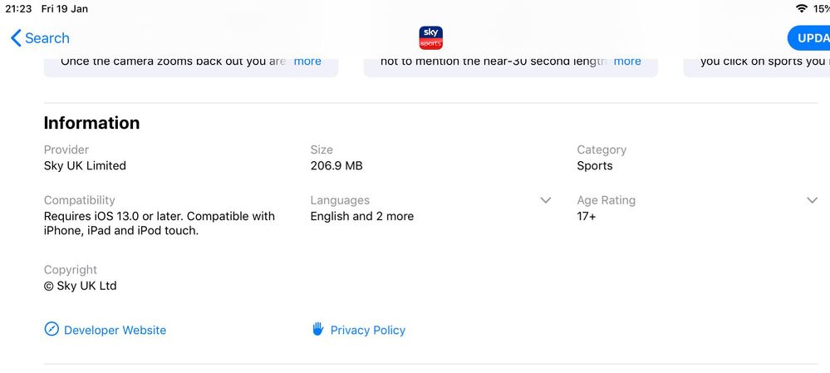Expand the Languages chevron
The image size is (830, 373).
coord(546,200)
